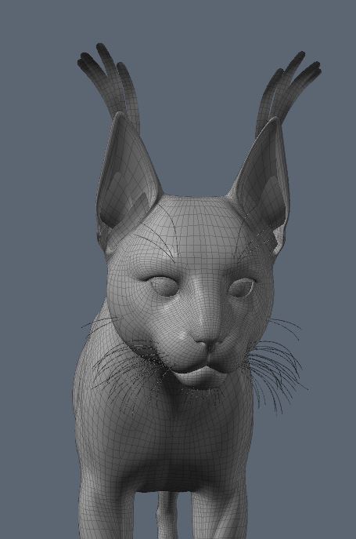Pick the right ear tuft strands

click(x=288, y=91)
